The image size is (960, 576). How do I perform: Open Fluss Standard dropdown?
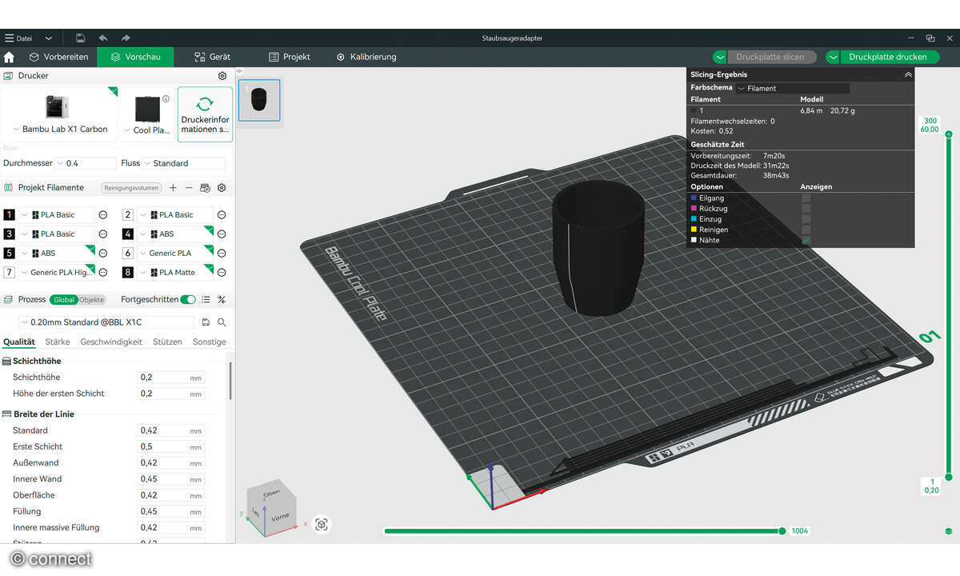point(184,163)
